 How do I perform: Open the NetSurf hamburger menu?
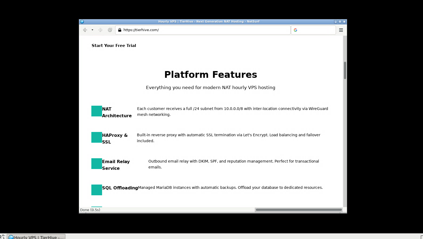[341, 30]
